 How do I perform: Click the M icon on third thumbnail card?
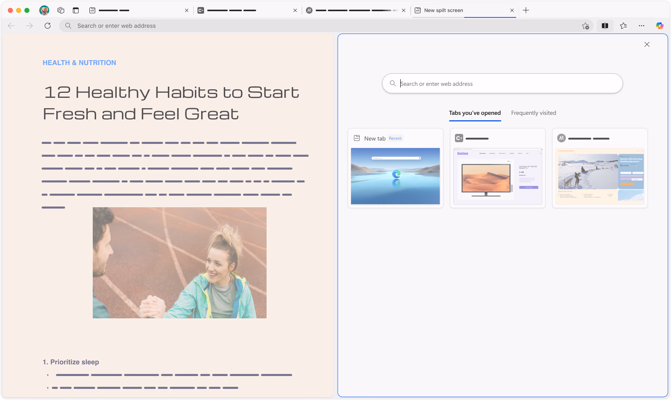[561, 138]
